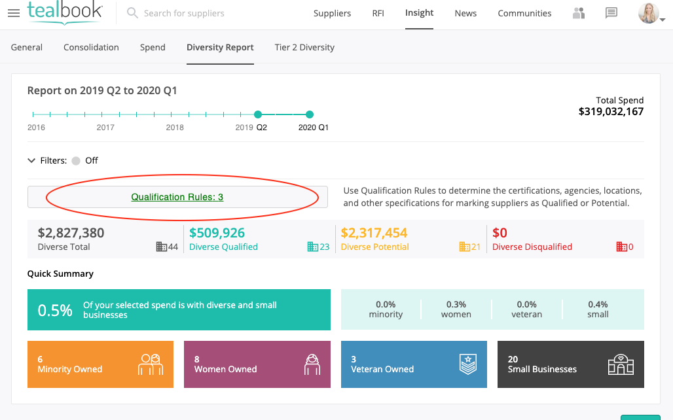Click the search magnifier icon
This screenshot has width=673, height=420.
pos(132,13)
